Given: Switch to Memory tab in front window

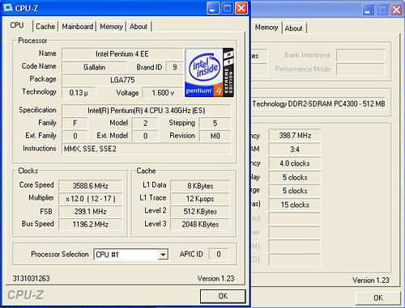Looking at the screenshot, I should click(111, 27).
